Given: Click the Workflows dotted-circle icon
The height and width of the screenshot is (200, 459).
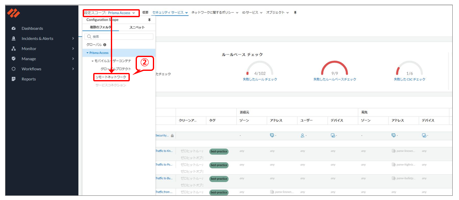Looking at the screenshot, I should [x=13, y=69].
